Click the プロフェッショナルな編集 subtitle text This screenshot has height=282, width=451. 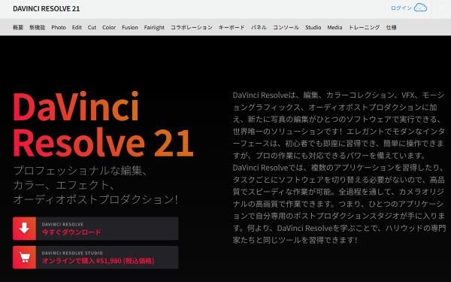(95, 185)
